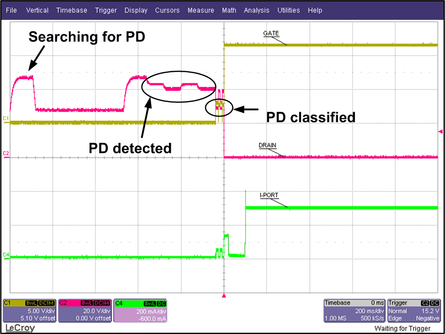Open the Utilities menu

coord(288,10)
